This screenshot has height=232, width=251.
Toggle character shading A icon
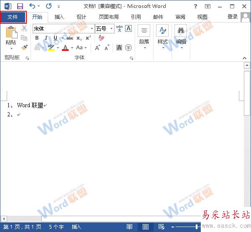pos(119,48)
